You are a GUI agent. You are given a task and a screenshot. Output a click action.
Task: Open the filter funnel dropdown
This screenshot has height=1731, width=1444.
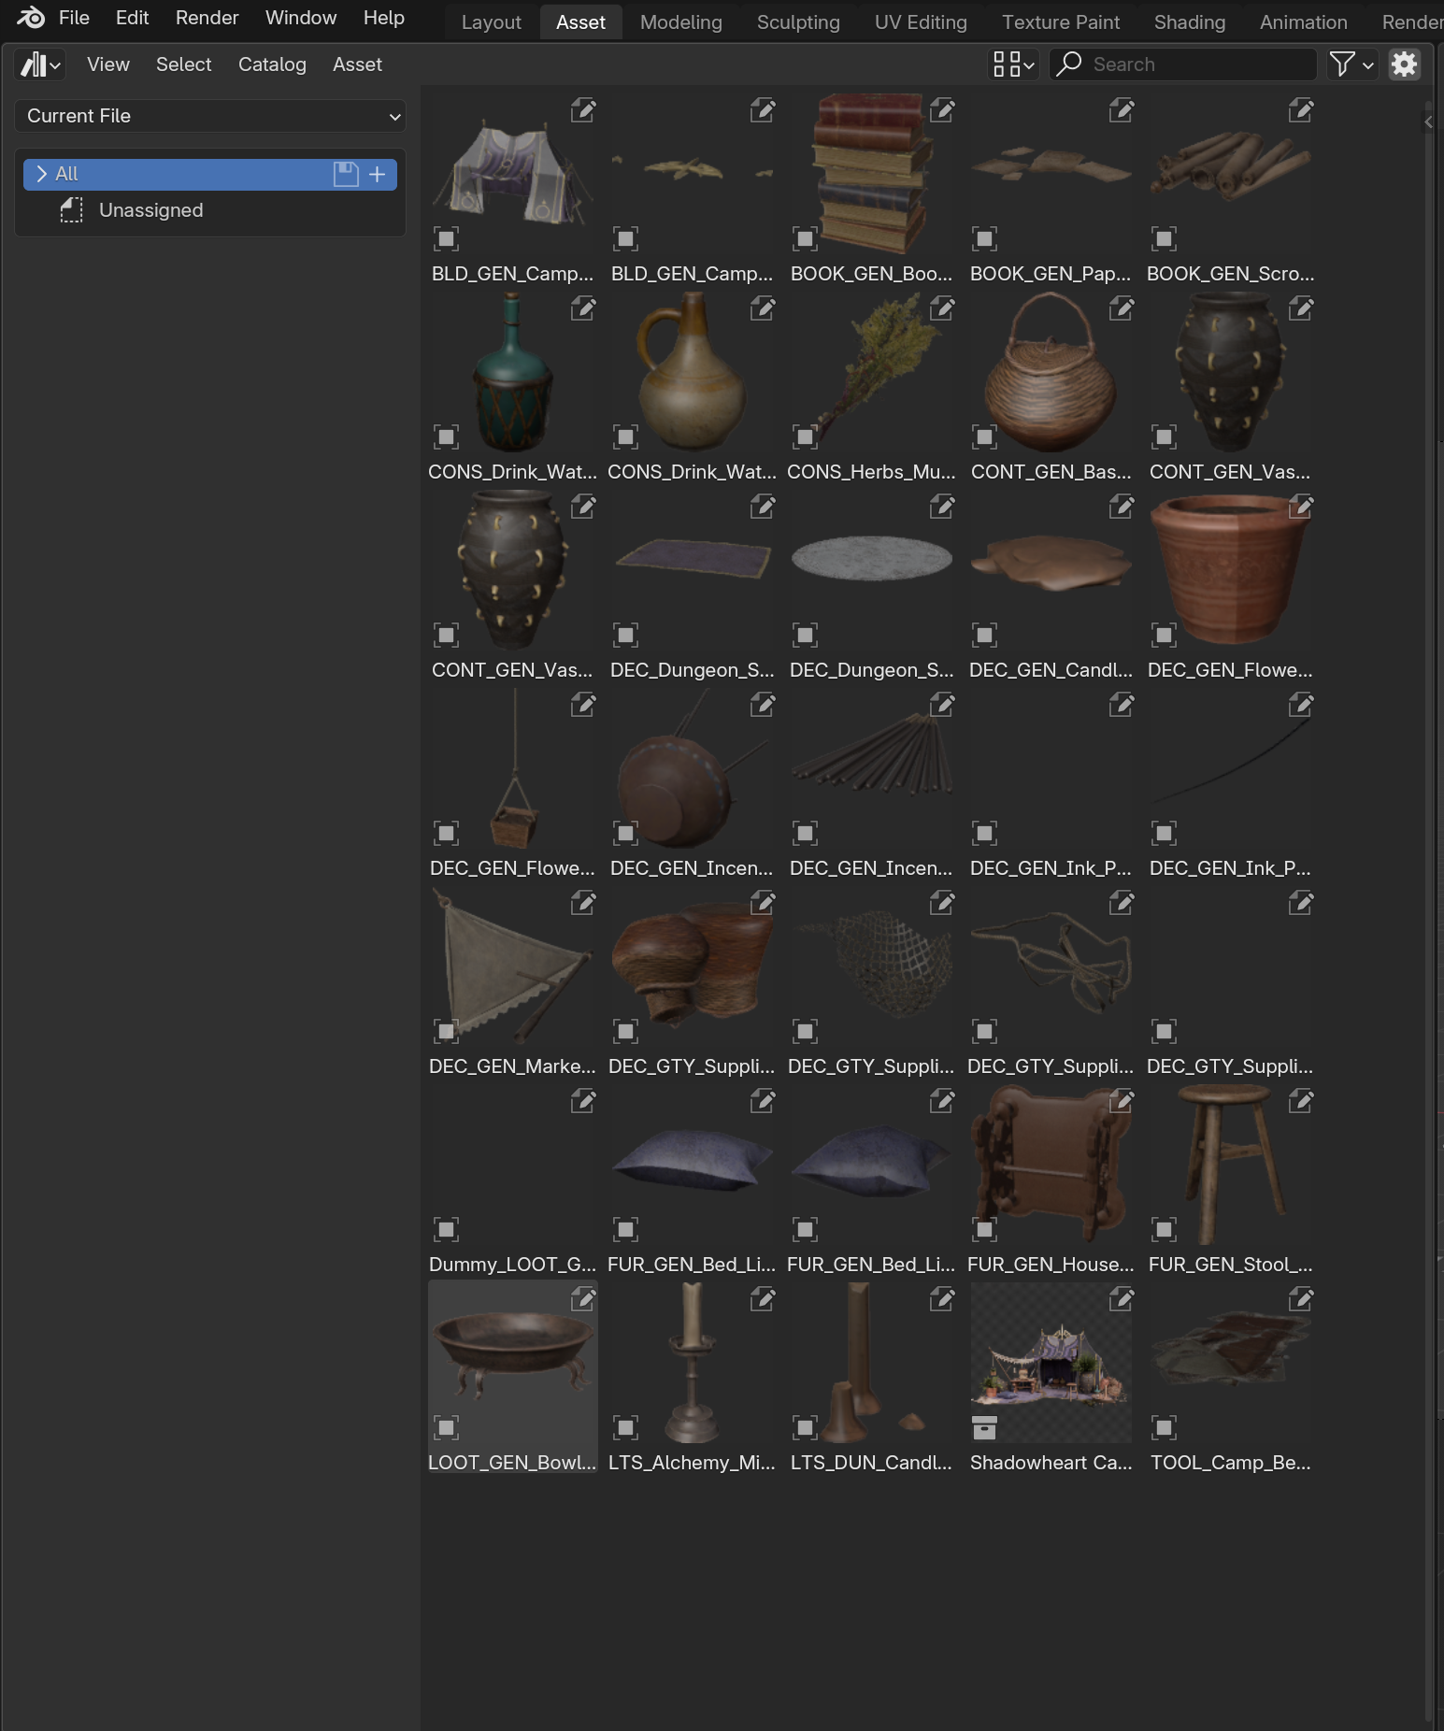[x=1351, y=64]
